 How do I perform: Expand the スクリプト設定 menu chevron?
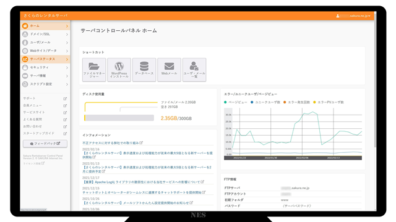pos(67,84)
